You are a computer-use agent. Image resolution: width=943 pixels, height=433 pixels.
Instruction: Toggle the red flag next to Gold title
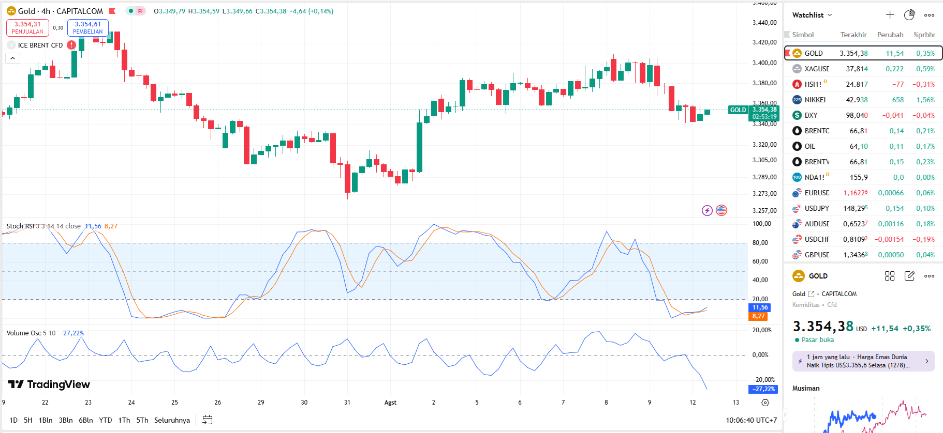click(113, 11)
